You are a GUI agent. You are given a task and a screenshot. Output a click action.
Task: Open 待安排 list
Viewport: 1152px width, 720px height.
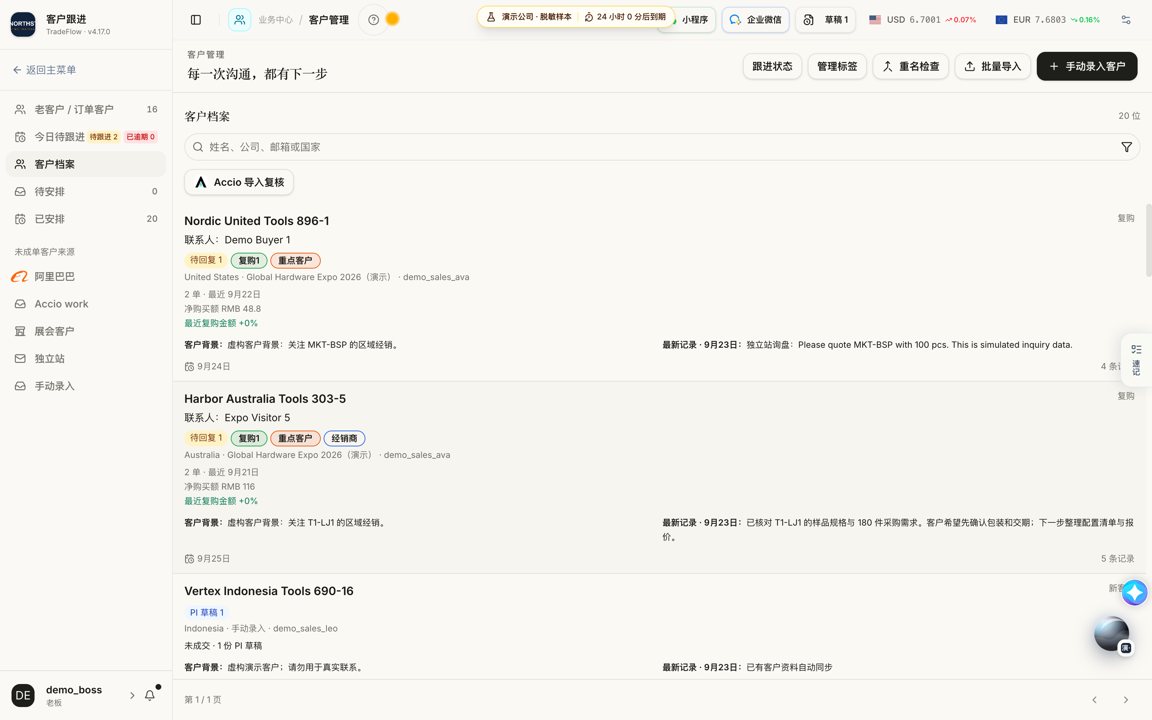tap(86, 192)
